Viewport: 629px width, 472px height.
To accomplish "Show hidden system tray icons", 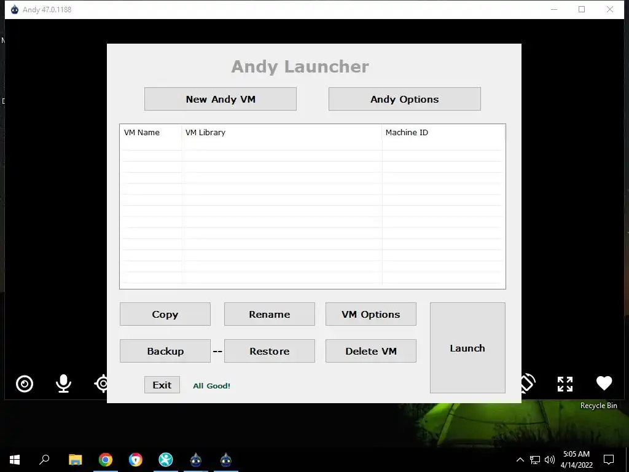I will click(520, 460).
